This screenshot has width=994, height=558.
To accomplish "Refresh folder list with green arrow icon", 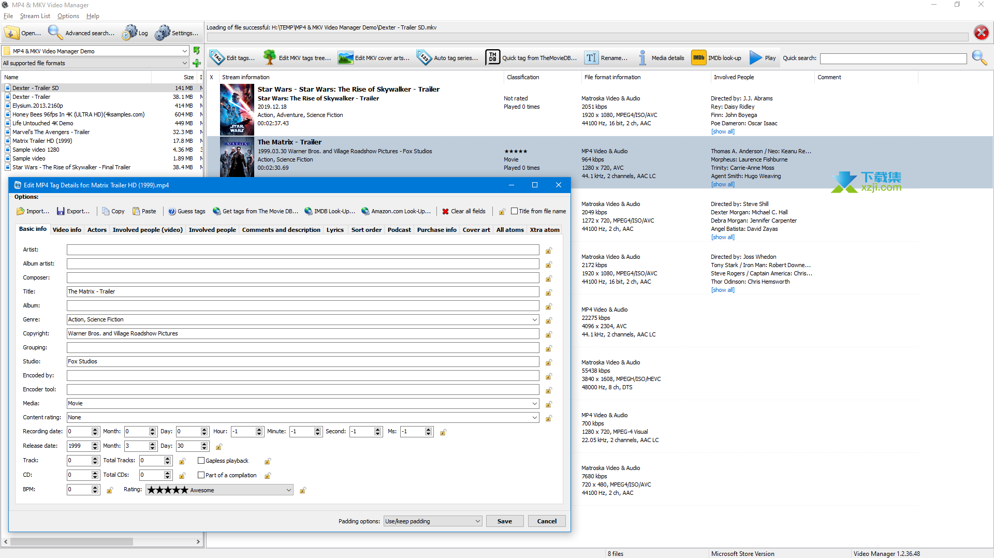I will pyautogui.click(x=197, y=51).
